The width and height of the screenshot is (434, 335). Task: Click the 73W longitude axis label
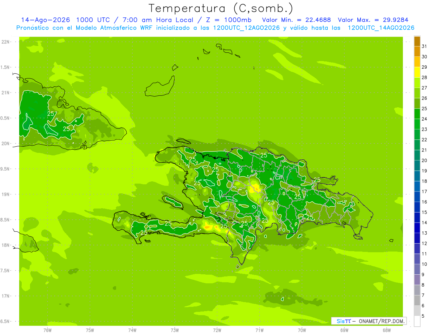(175, 330)
